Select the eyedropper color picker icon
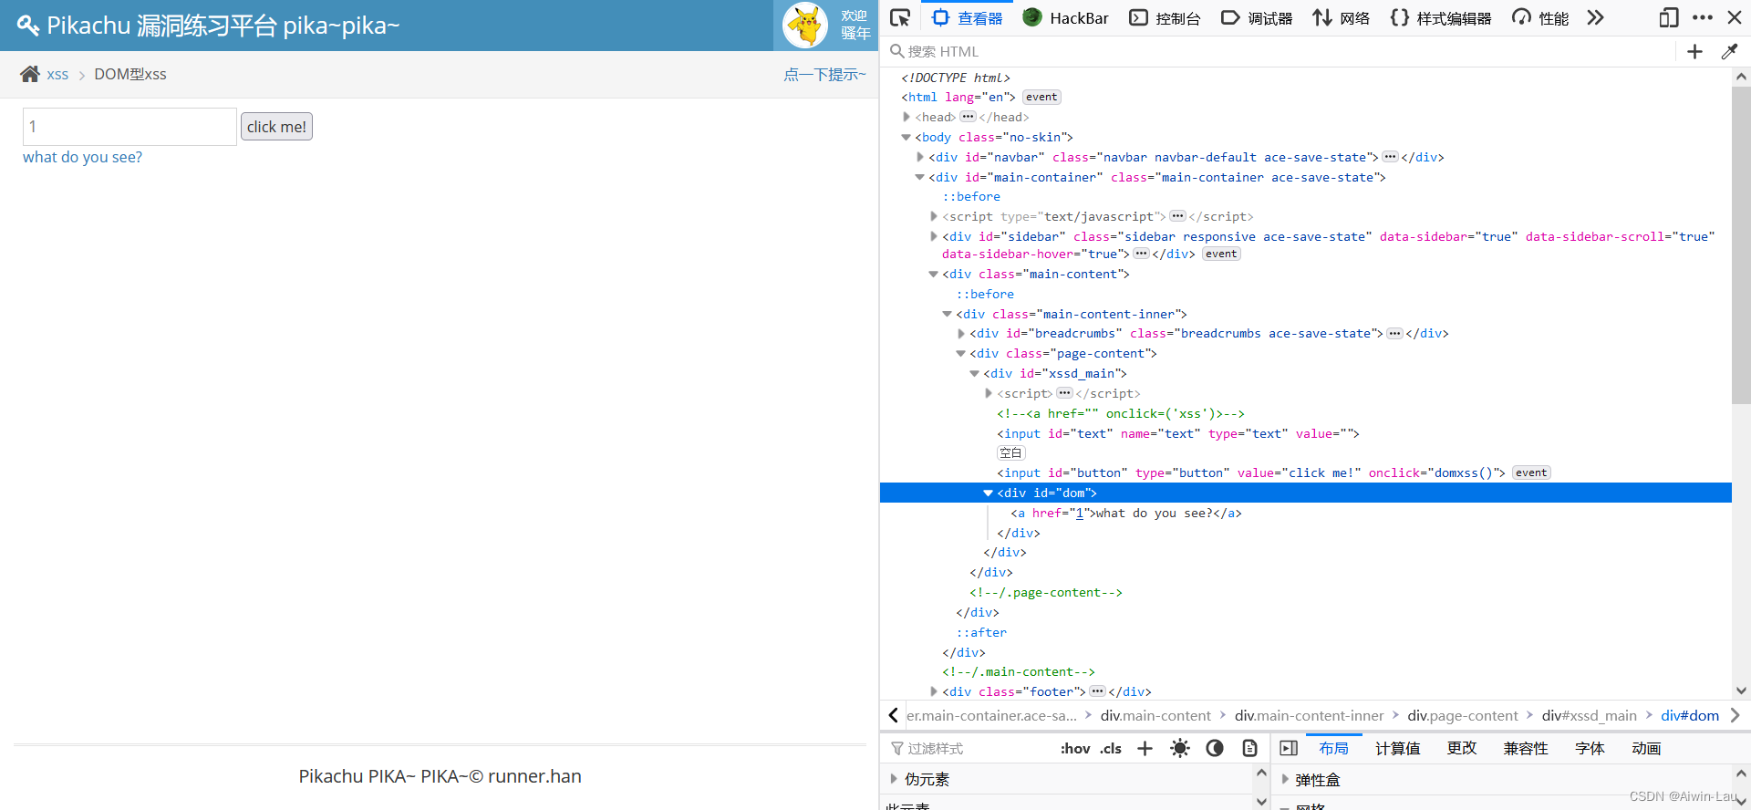 [1729, 52]
